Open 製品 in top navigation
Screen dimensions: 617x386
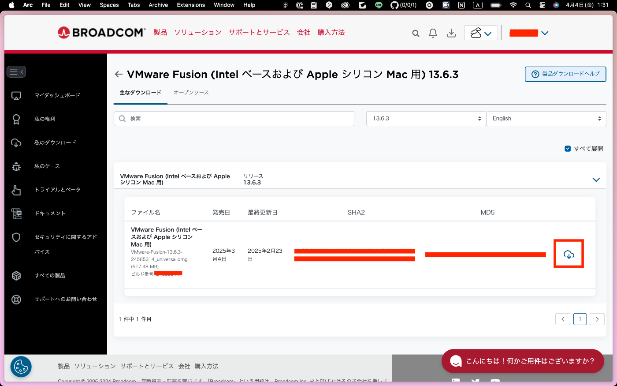click(160, 33)
